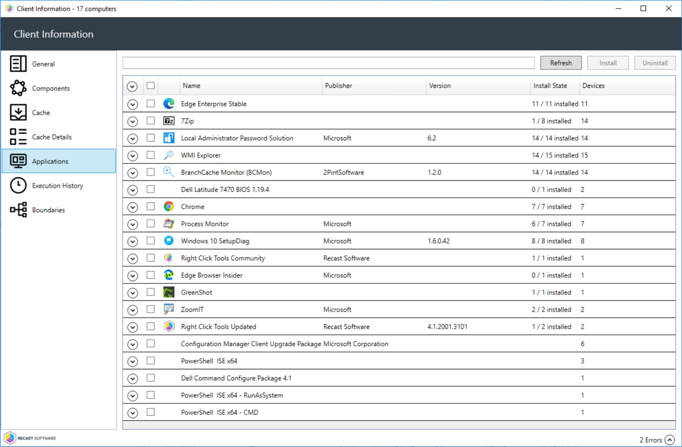This screenshot has height=447, width=682.
Task: Expand the errors panel chevron
Action: [670, 440]
